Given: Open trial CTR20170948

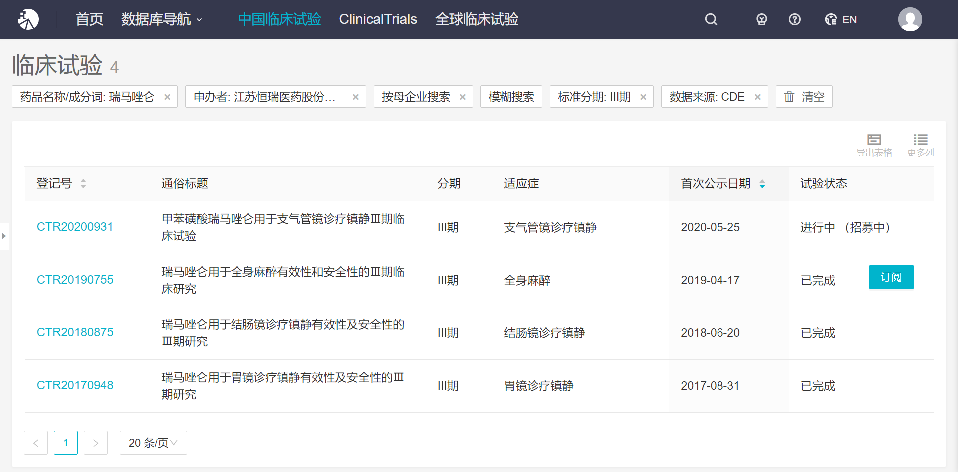Looking at the screenshot, I should point(75,385).
